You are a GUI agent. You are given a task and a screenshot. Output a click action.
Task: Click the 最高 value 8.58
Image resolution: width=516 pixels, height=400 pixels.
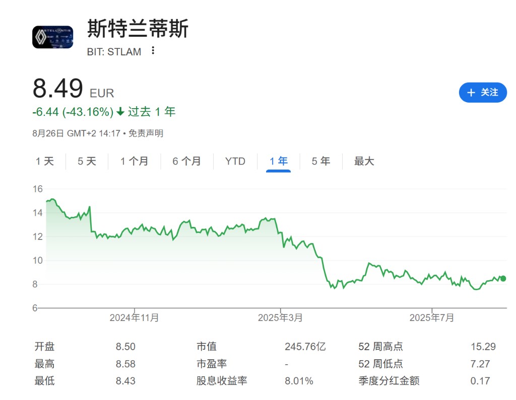click(125, 364)
